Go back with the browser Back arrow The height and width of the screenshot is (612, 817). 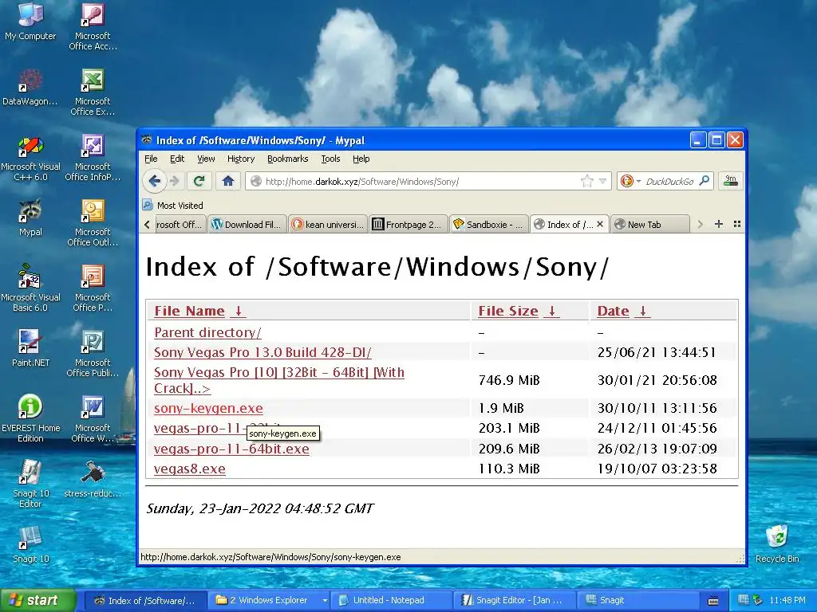tap(154, 181)
